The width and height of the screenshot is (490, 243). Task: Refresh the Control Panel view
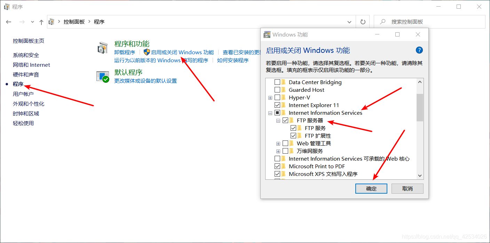coord(363,22)
